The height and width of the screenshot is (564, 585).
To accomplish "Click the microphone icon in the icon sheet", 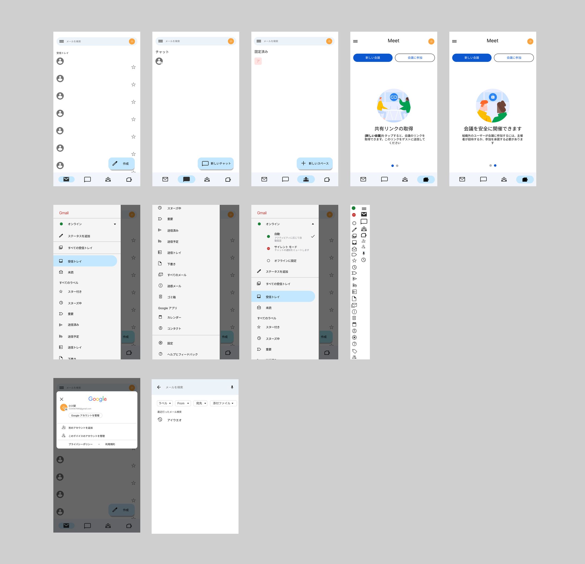I will [363, 253].
